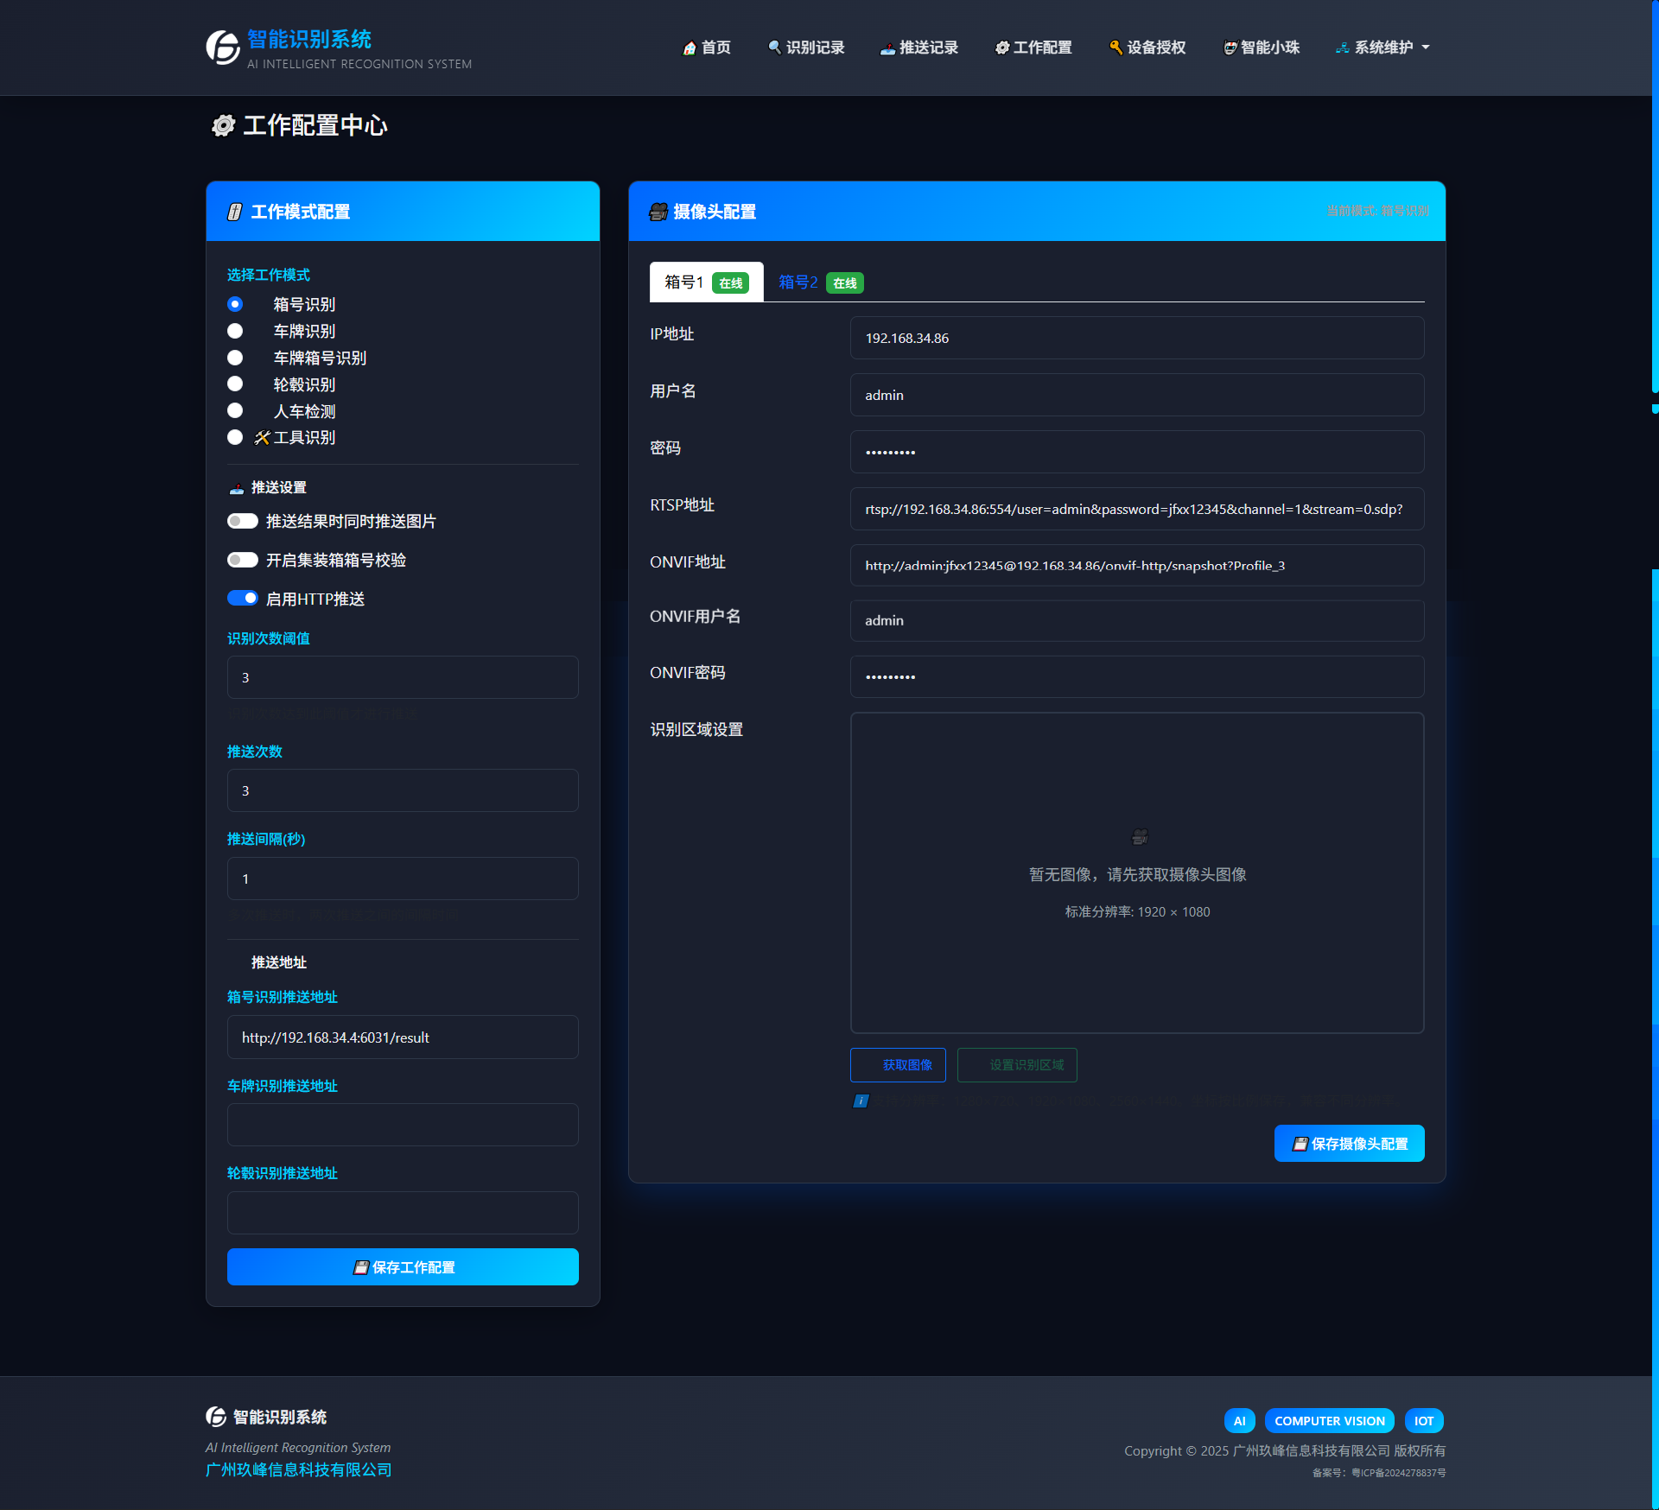Click the robot icon beside 智能小珠
This screenshot has width=1659, height=1510.
coord(1230,48)
